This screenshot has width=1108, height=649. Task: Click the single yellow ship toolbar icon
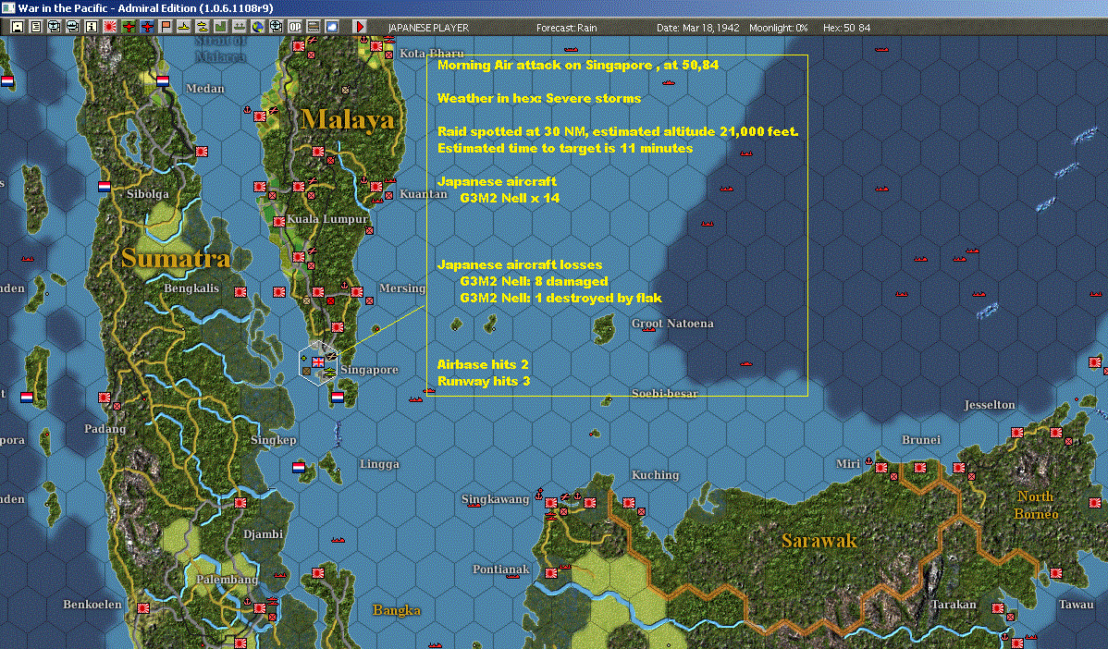[x=184, y=27]
